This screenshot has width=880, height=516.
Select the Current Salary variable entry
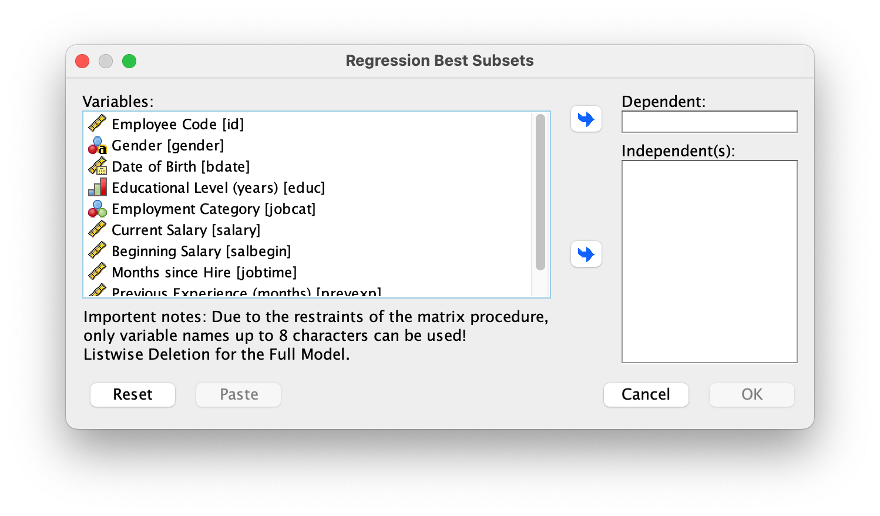(186, 230)
